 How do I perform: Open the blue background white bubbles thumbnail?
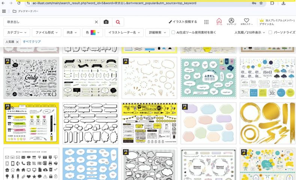point(90,164)
